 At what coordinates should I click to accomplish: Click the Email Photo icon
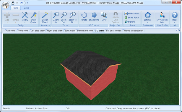[126, 14]
